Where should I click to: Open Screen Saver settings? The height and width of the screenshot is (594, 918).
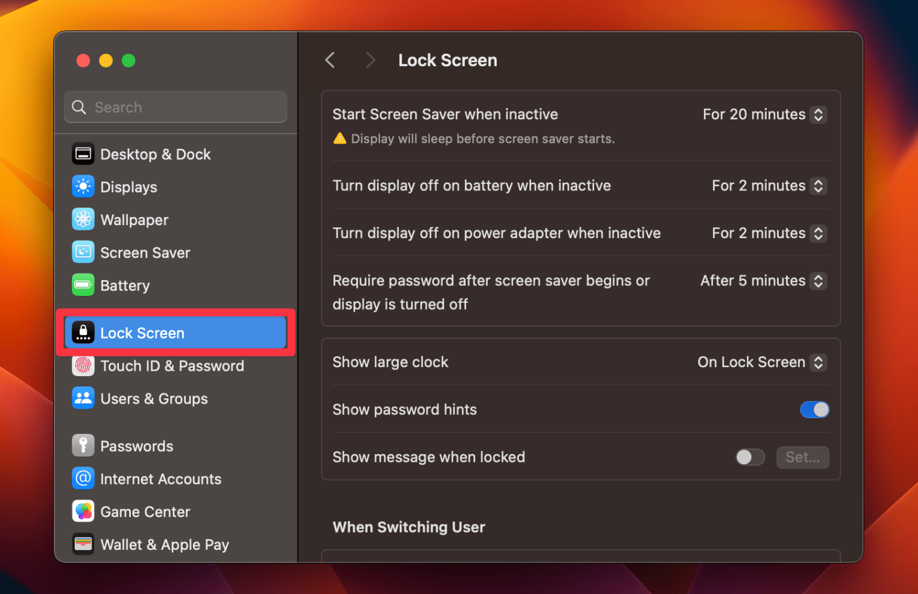[145, 252]
